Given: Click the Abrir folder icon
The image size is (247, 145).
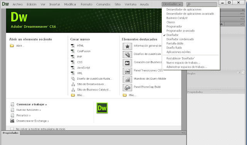Looking at the screenshot, I should pos(12,46).
